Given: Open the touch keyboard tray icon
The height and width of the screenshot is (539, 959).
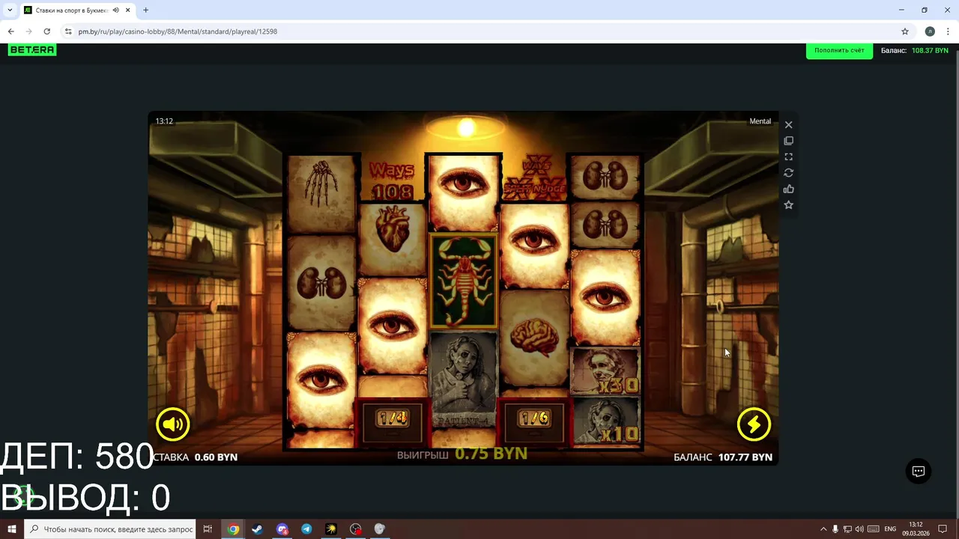Looking at the screenshot, I should [873, 529].
